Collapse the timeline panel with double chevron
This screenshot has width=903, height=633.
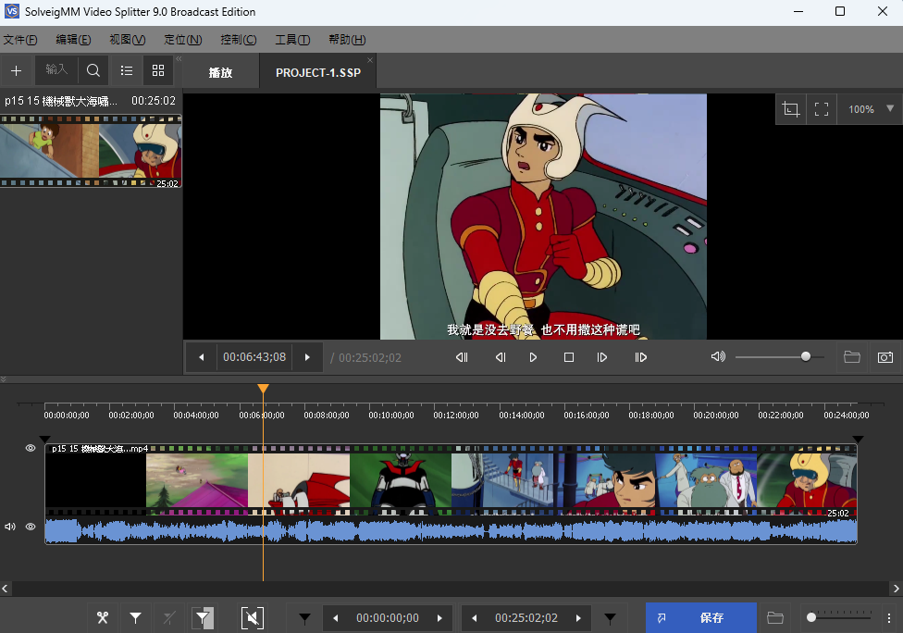pyautogui.click(x=4, y=379)
